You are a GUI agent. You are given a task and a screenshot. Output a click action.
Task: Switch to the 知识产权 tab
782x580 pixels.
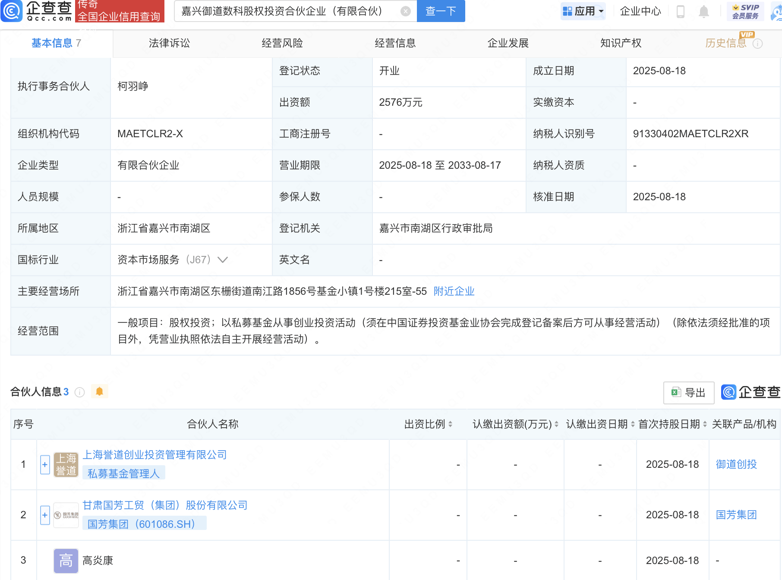click(621, 43)
